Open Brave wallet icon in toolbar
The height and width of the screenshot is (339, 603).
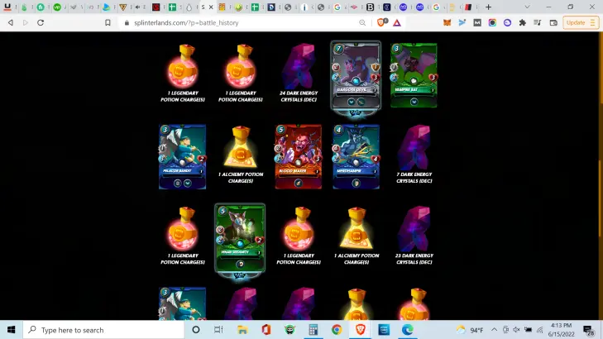(553, 22)
